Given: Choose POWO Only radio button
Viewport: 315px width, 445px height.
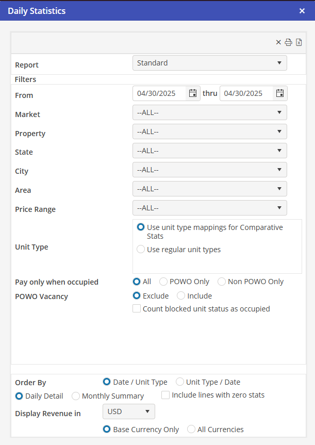Looking at the screenshot, I should point(163,282).
